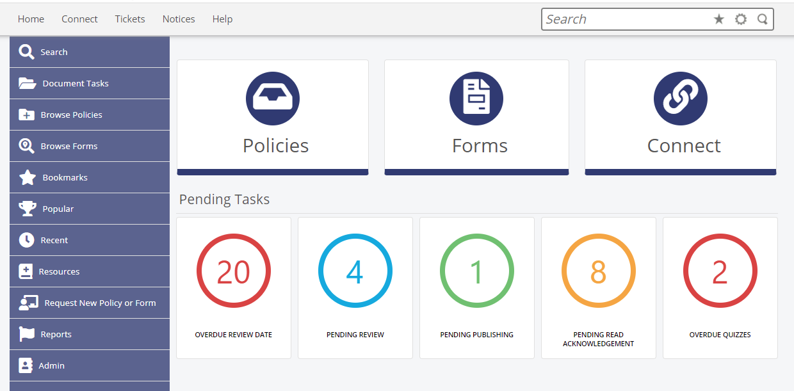The image size is (794, 391).
Task: View your Bookmarks using the star icon
Action: click(x=26, y=177)
